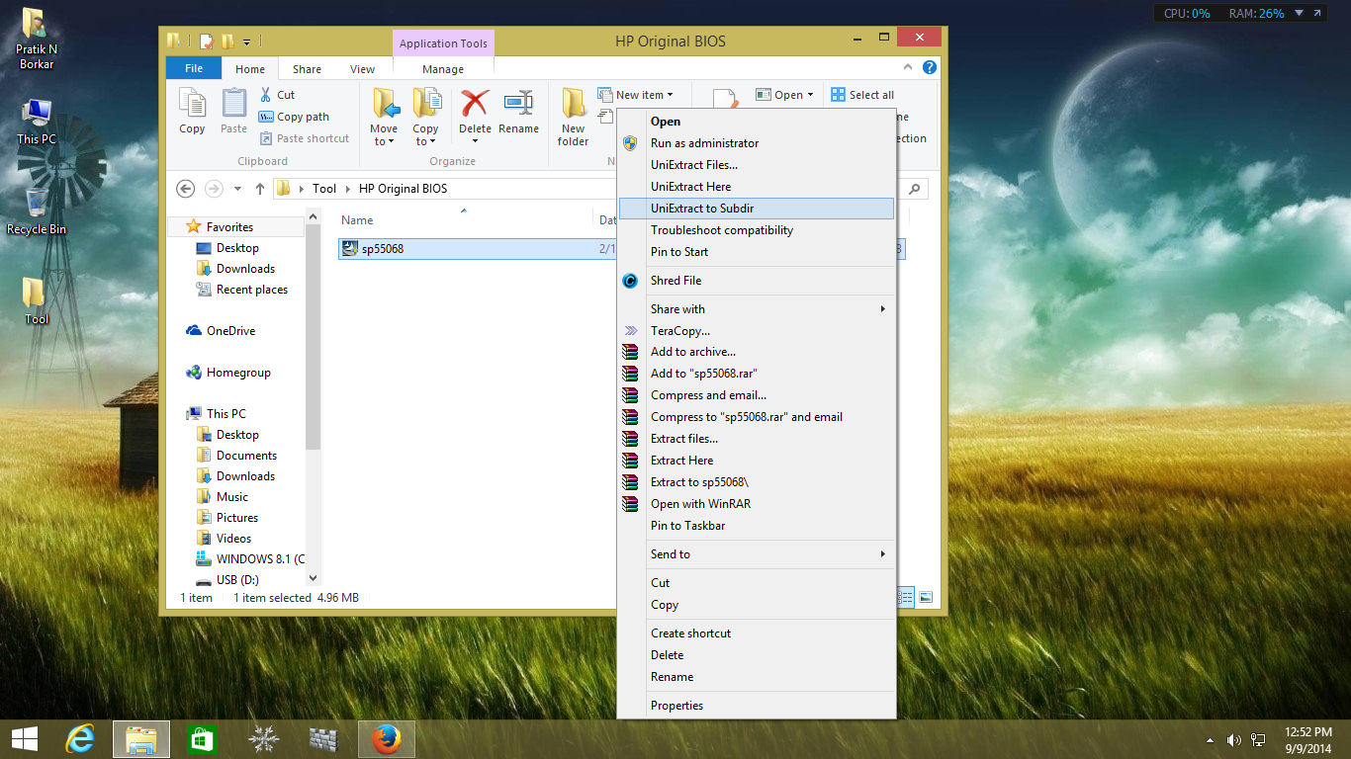The width and height of the screenshot is (1351, 759).
Task: Open the Start menu
Action: click(25, 739)
